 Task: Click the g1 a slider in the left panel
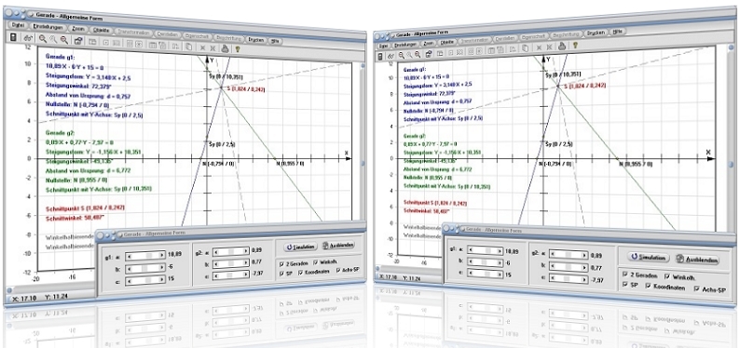coord(145,257)
